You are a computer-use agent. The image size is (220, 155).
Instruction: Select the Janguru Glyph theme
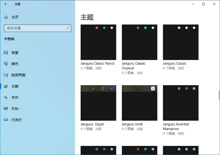[98, 103]
